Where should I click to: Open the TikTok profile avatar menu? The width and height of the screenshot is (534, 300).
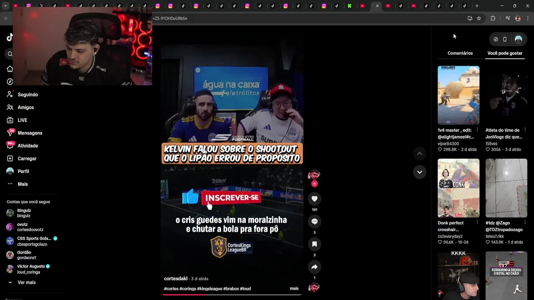tap(518, 39)
